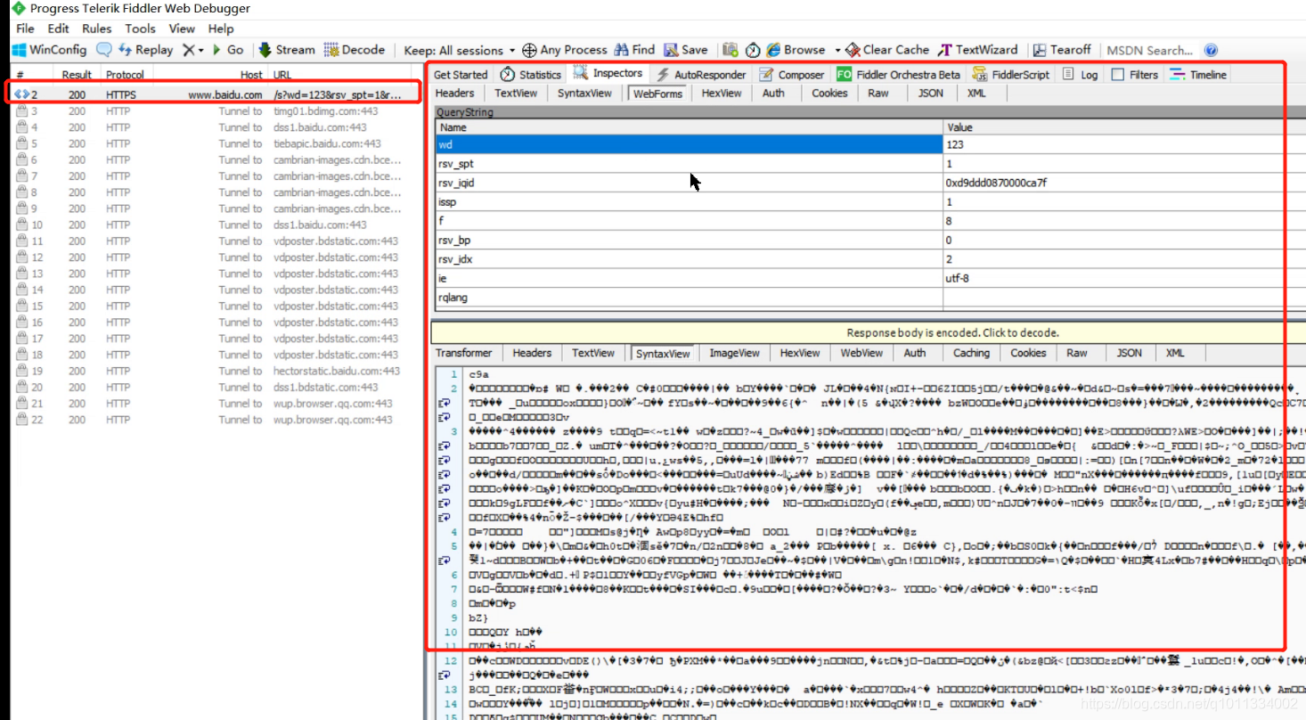Open the Keep: All sessions dropdown
Screen dimensions: 1306x720
[x=460, y=50]
